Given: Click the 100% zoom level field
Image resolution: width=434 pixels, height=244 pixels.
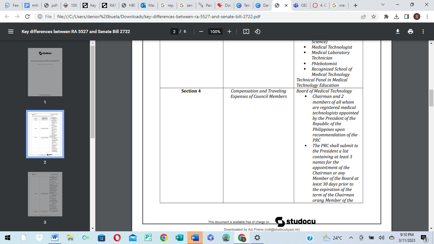Looking at the screenshot, I should coord(215,31).
